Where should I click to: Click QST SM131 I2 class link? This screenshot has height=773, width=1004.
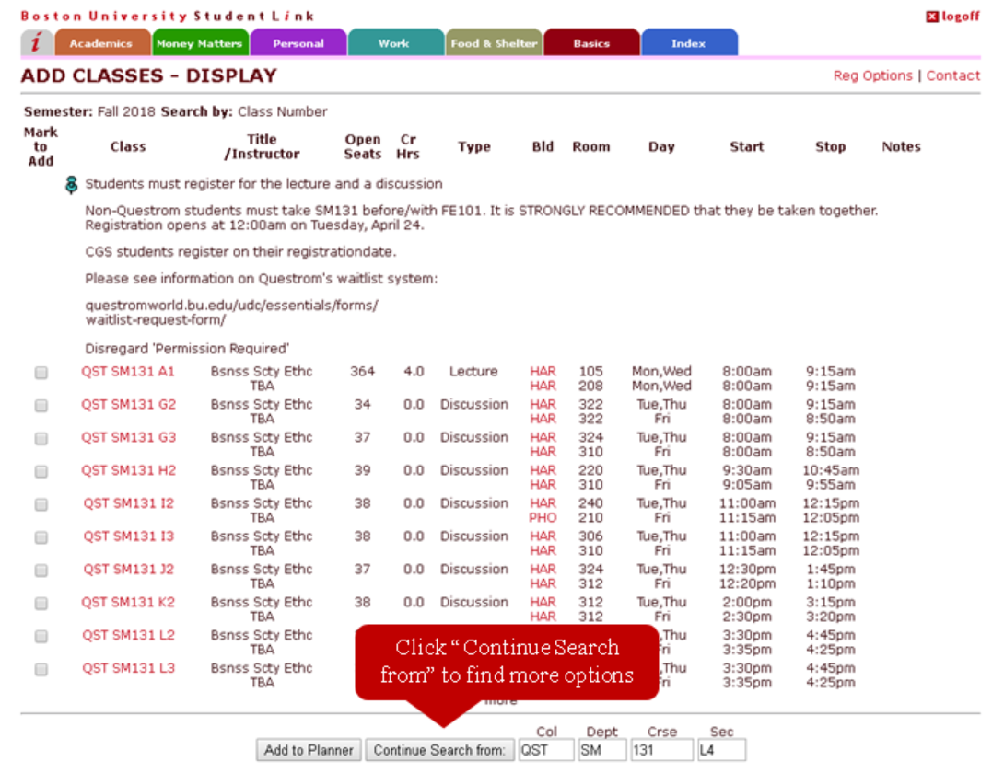click(x=128, y=503)
